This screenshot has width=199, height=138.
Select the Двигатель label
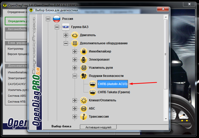coord(88,35)
